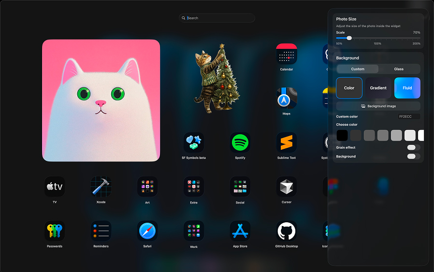The height and width of the screenshot is (272, 434).
Task: Launch the Cursor app
Action: [x=286, y=187]
